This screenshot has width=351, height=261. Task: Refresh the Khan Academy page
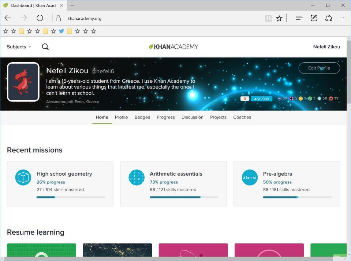40,18
